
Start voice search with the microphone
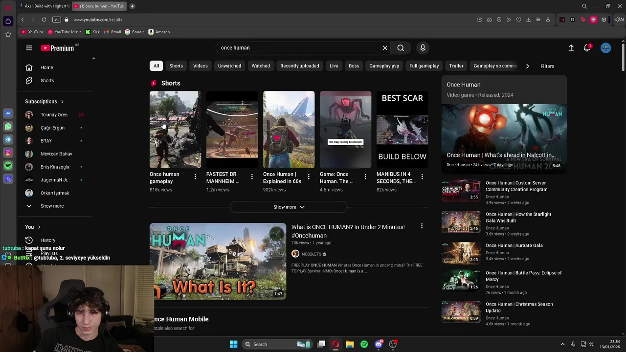pyautogui.click(x=423, y=48)
